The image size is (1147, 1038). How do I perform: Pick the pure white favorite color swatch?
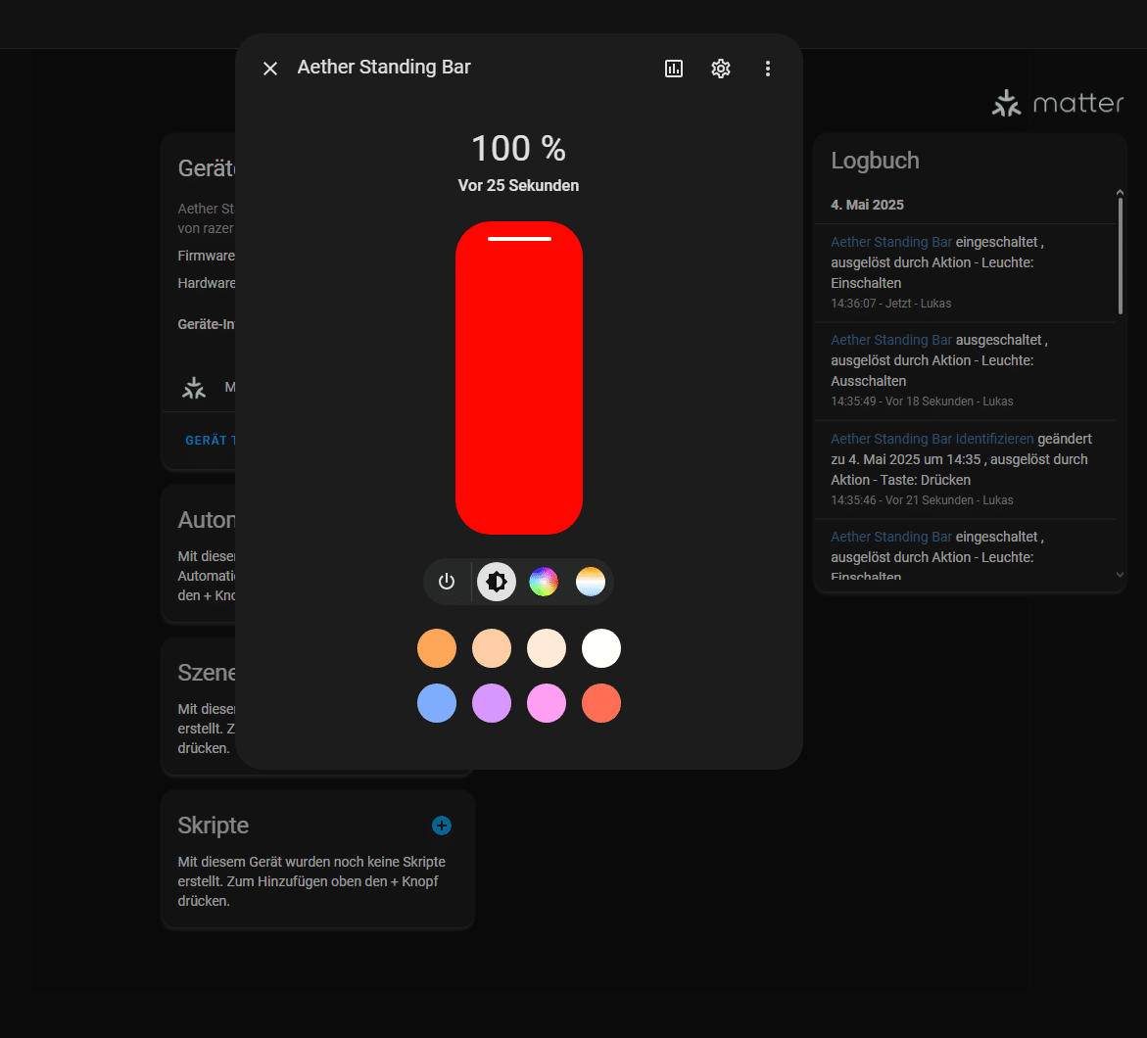coord(601,648)
